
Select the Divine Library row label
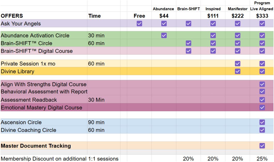pyautogui.click(x=44, y=71)
